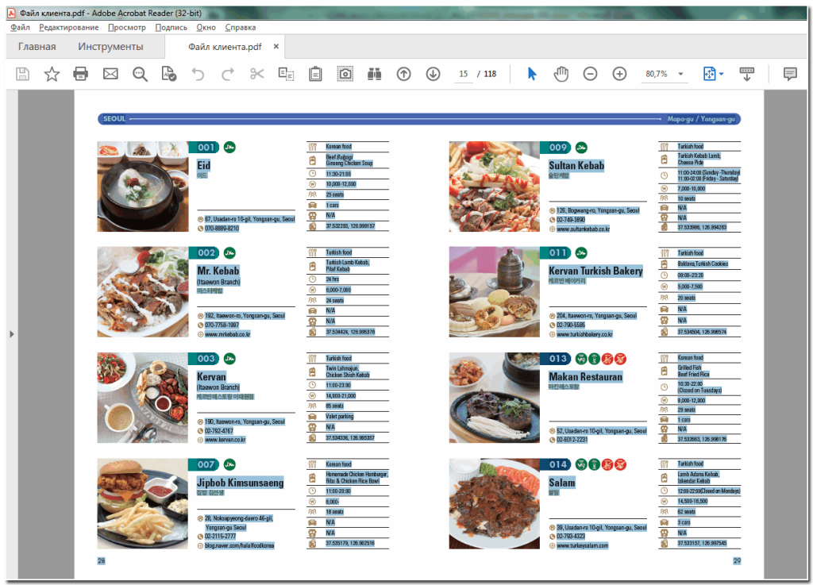This screenshot has height=585, width=813.
Task: Switch to the Главная tab
Action: tap(37, 47)
